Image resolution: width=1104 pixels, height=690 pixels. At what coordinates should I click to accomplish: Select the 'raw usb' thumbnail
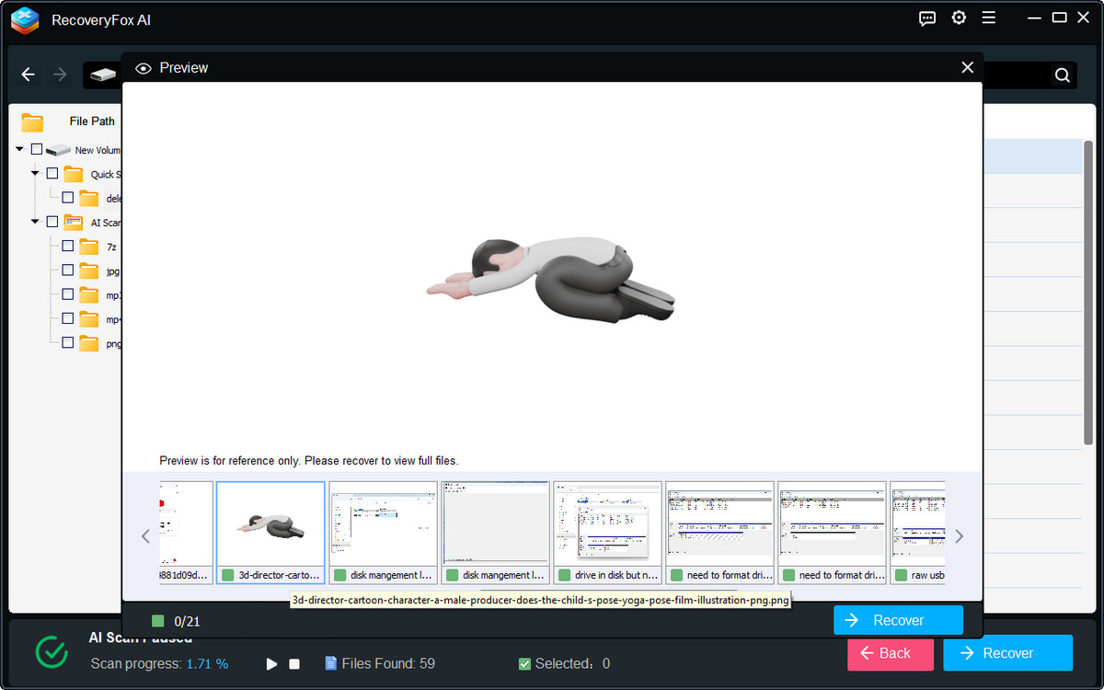918,533
